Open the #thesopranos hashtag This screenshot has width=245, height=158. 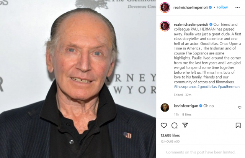coord(185,87)
